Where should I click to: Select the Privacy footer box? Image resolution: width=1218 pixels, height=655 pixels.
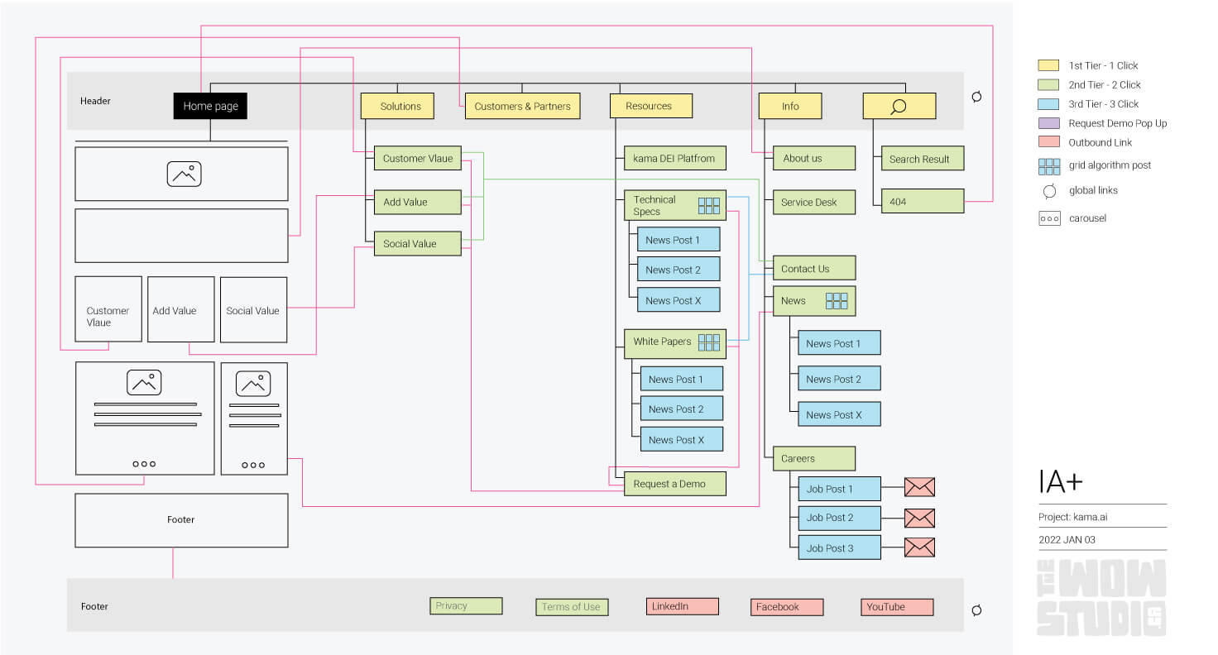tap(466, 606)
